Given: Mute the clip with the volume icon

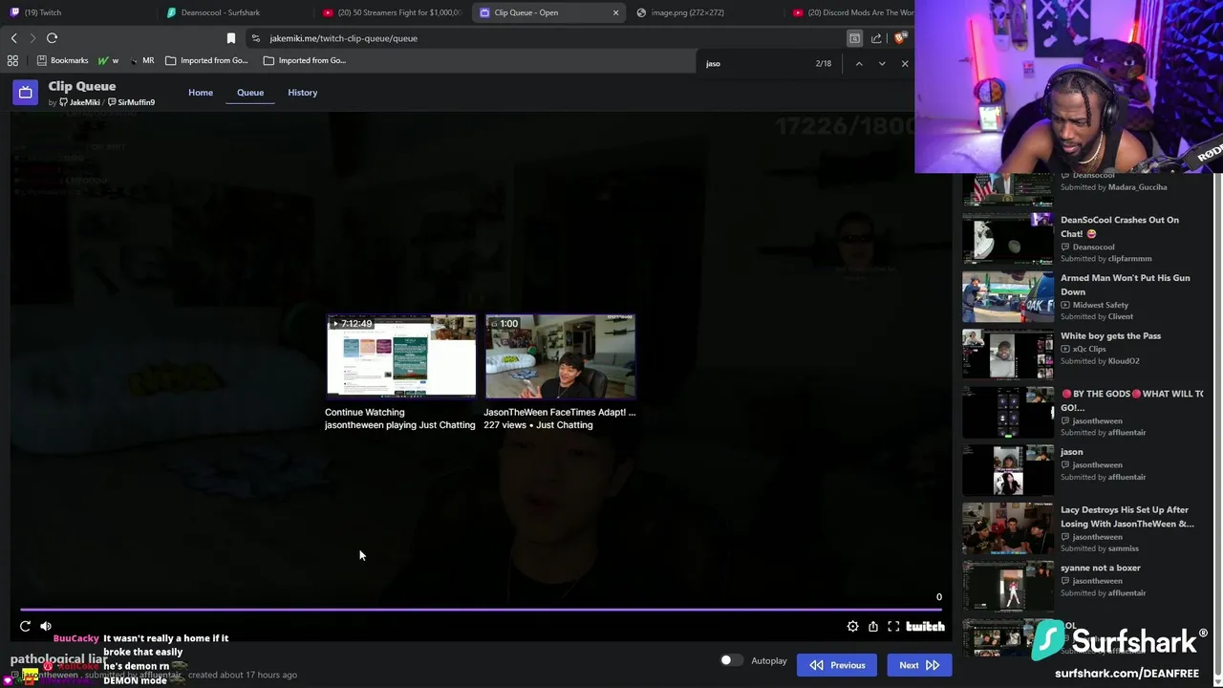Looking at the screenshot, I should click(46, 627).
